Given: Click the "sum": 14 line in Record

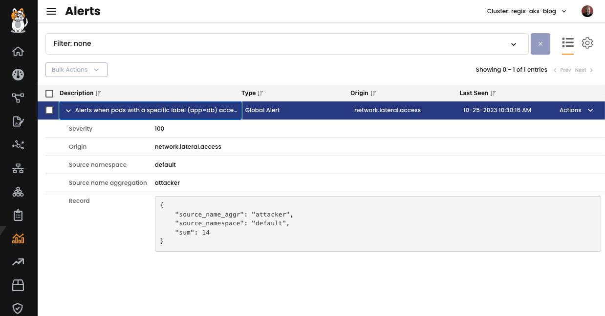Looking at the screenshot, I should pyautogui.click(x=193, y=233).
